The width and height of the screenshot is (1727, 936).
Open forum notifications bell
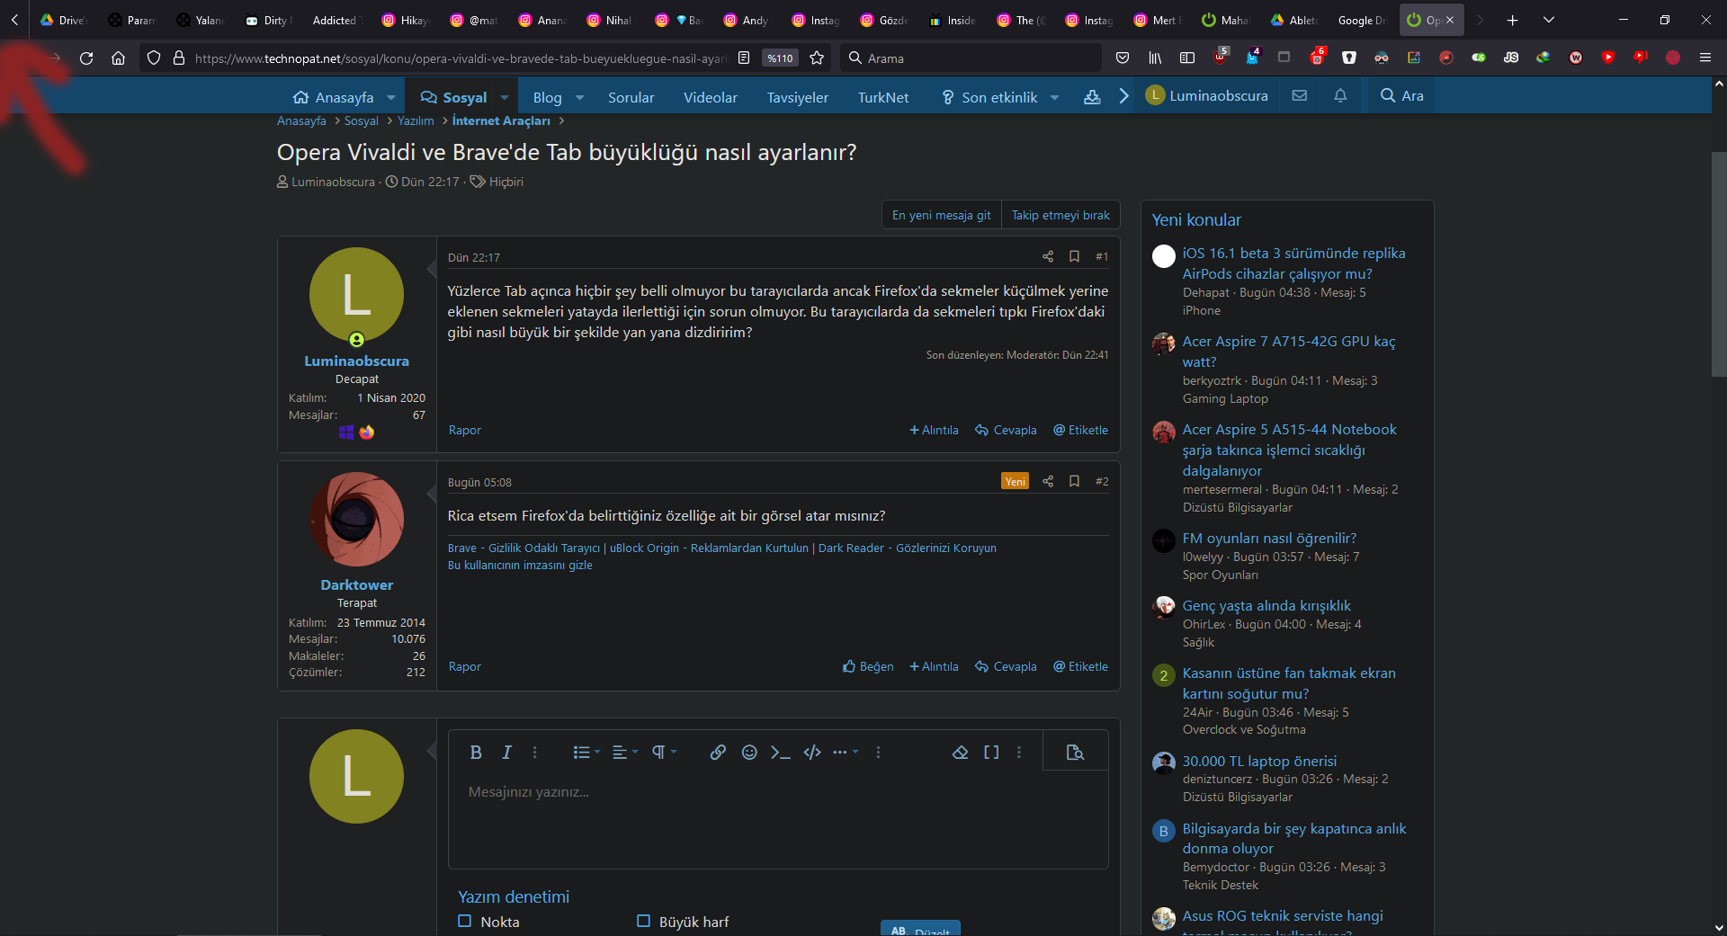1340,95
